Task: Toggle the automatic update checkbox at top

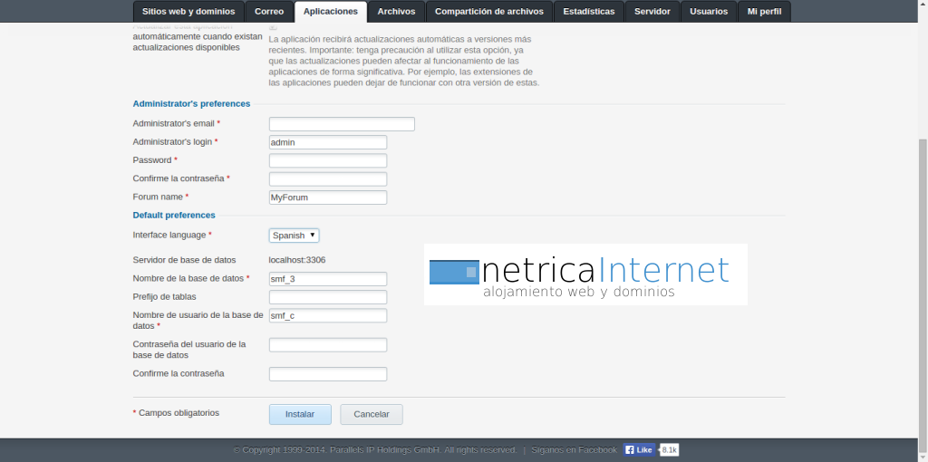Action: click(x=273, y=26)
